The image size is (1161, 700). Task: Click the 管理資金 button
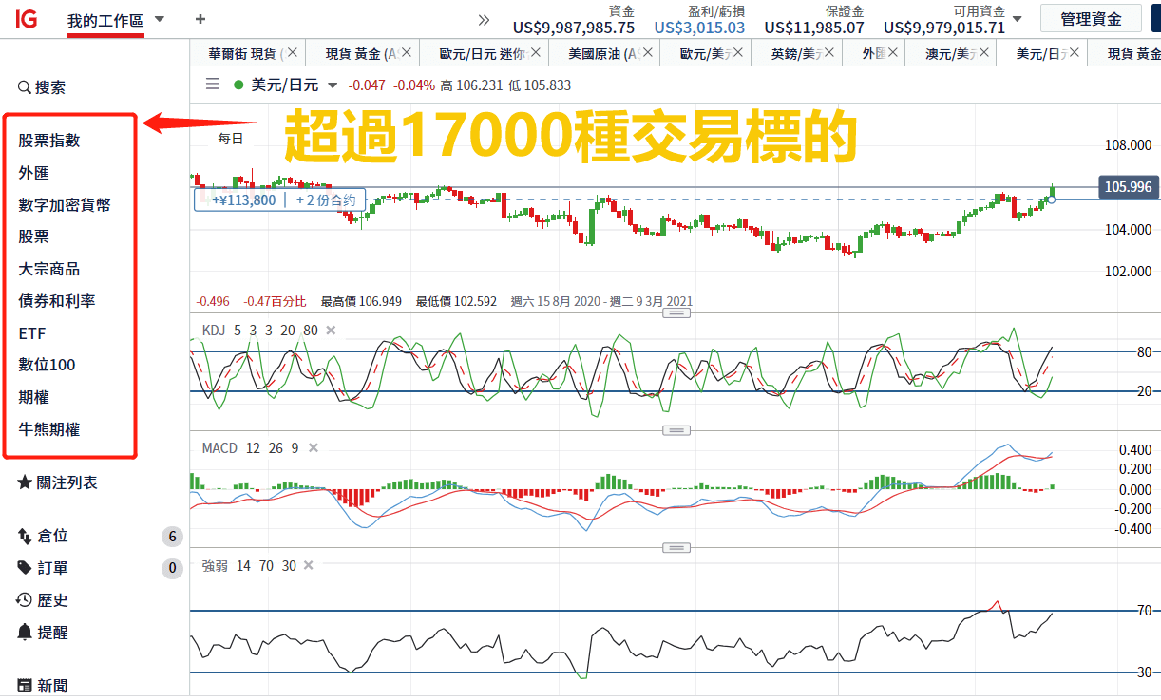(1090, 19)
